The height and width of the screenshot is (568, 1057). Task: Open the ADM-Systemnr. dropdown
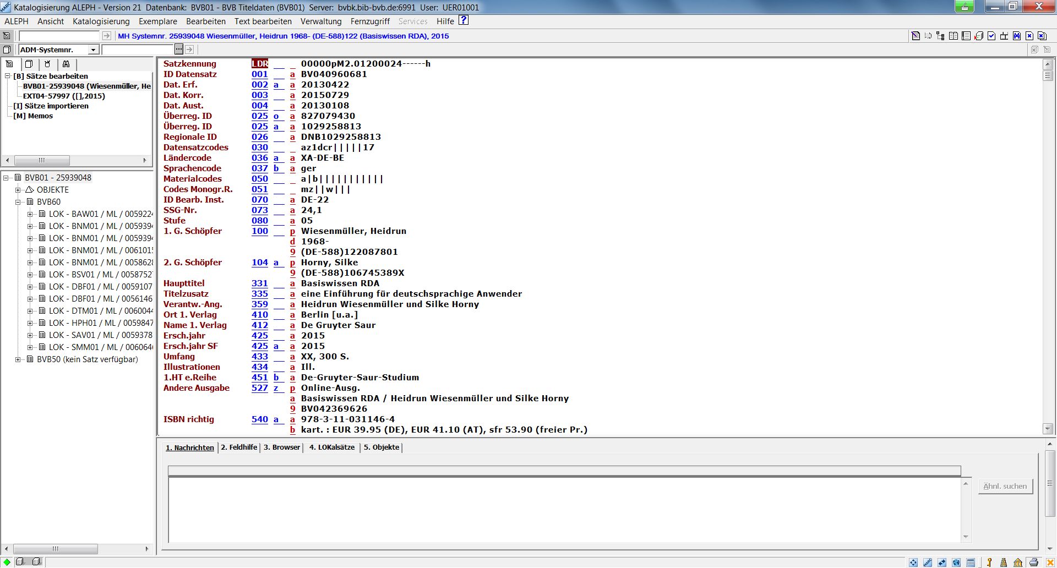93,50
